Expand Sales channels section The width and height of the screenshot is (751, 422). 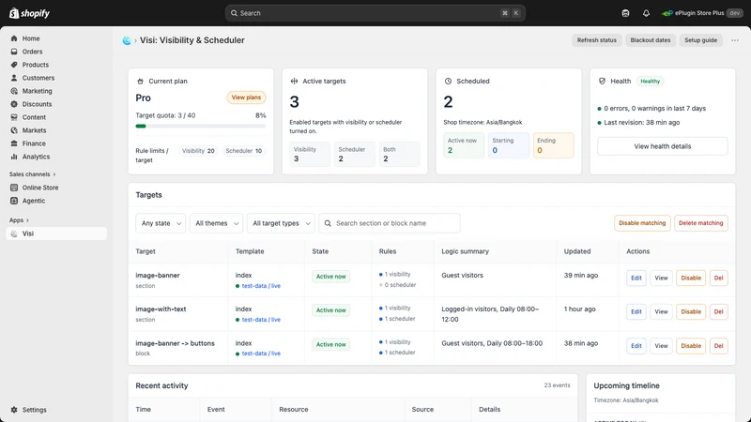33,174
